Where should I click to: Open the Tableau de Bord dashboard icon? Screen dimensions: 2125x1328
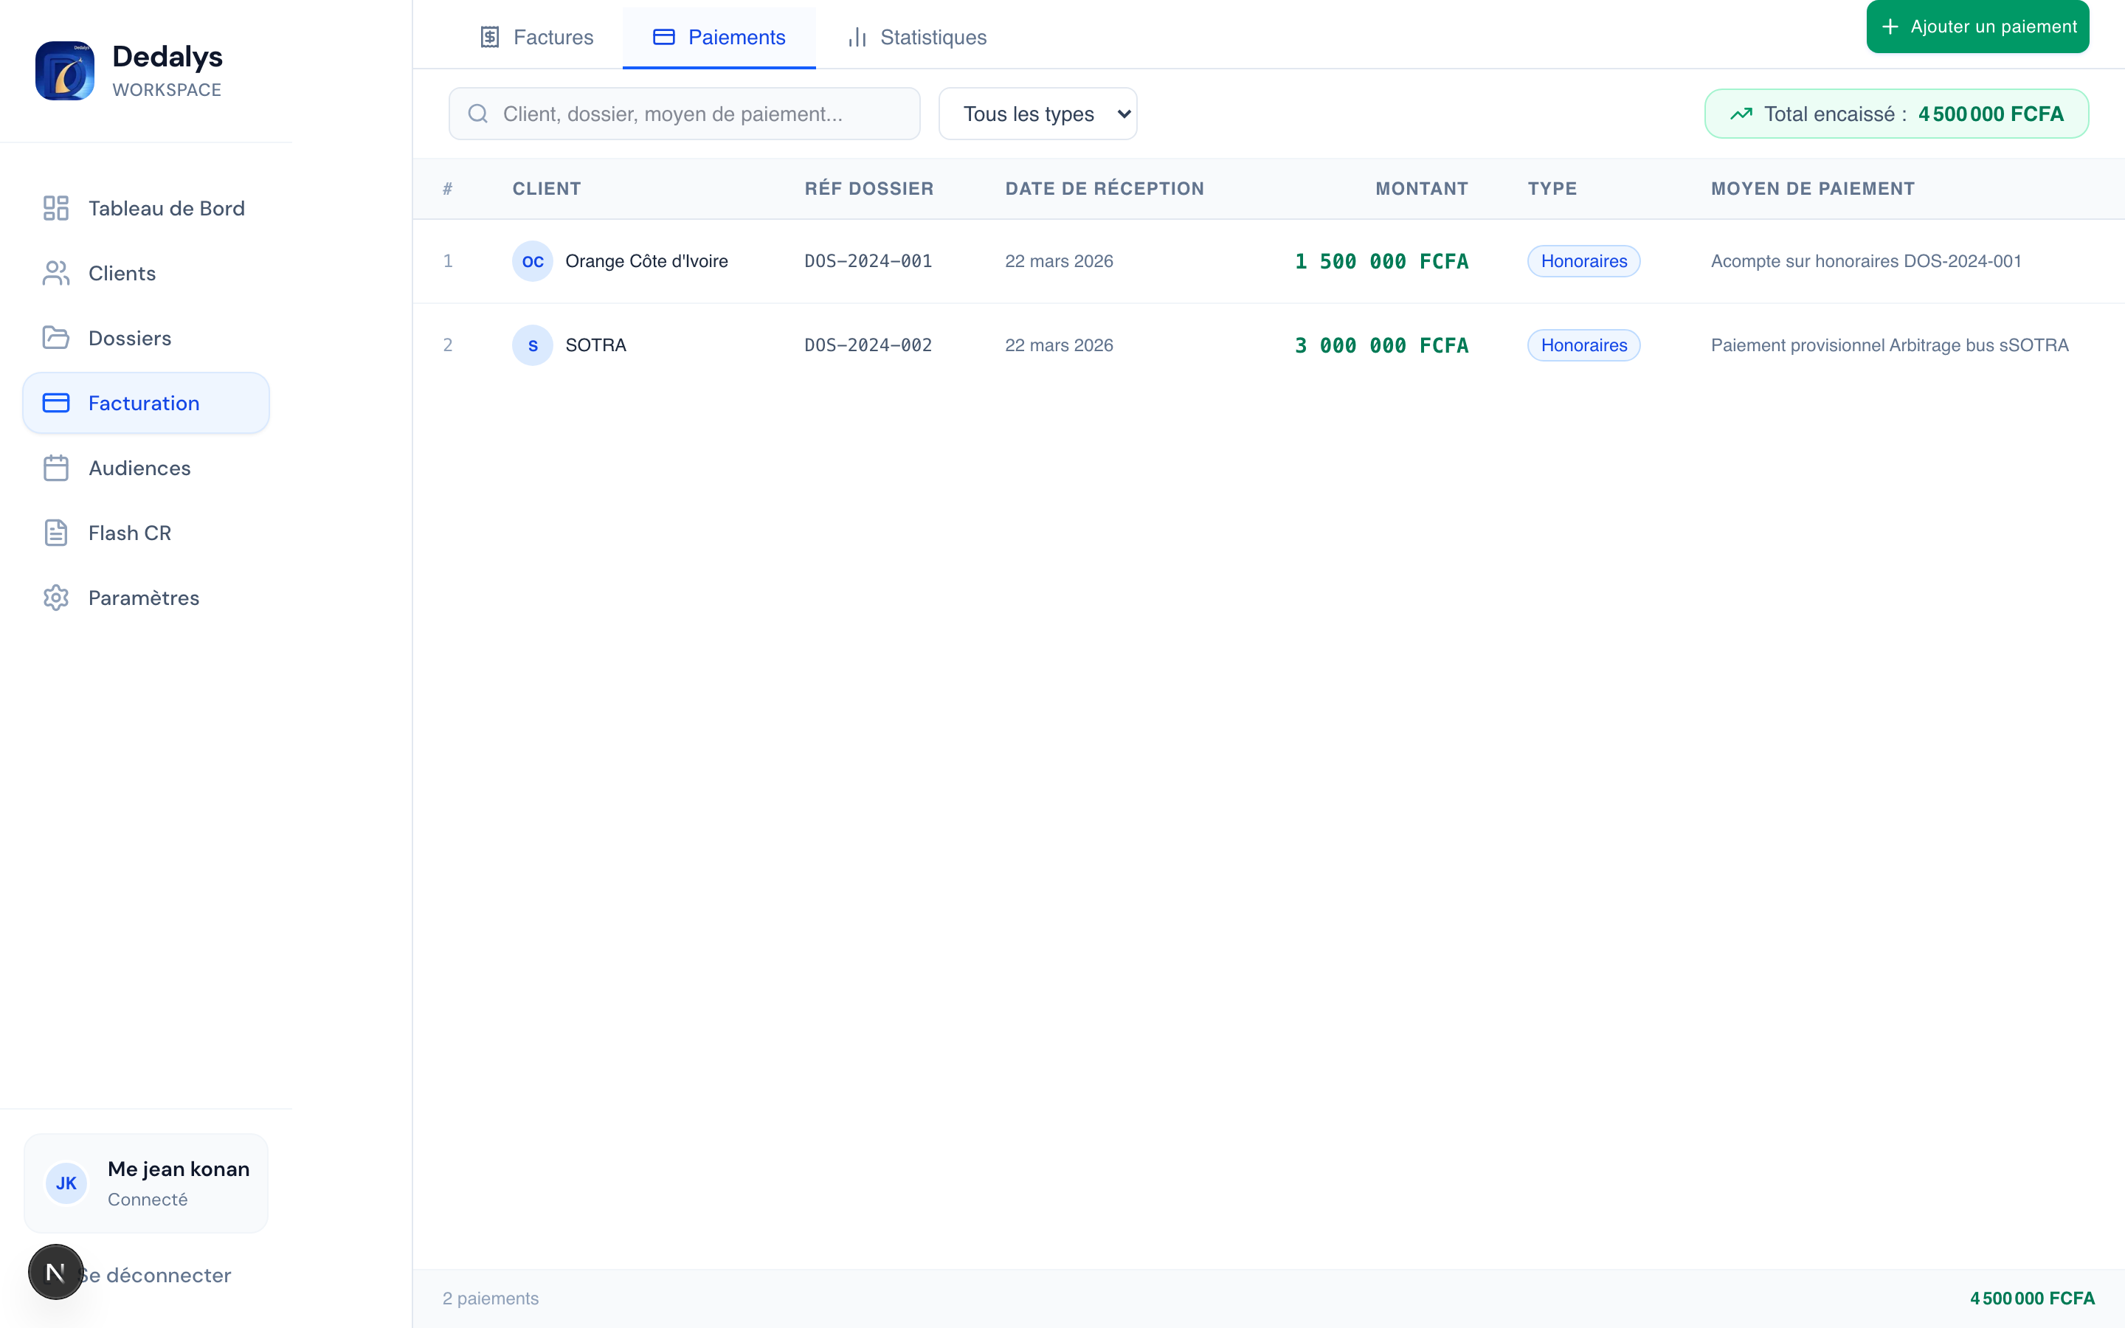coord(56,208)
